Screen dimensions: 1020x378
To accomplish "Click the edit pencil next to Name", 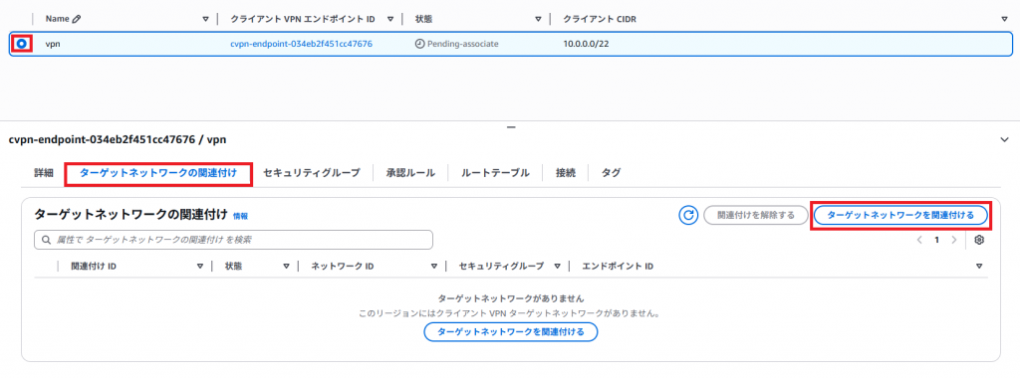I will [x=77, y=19].
